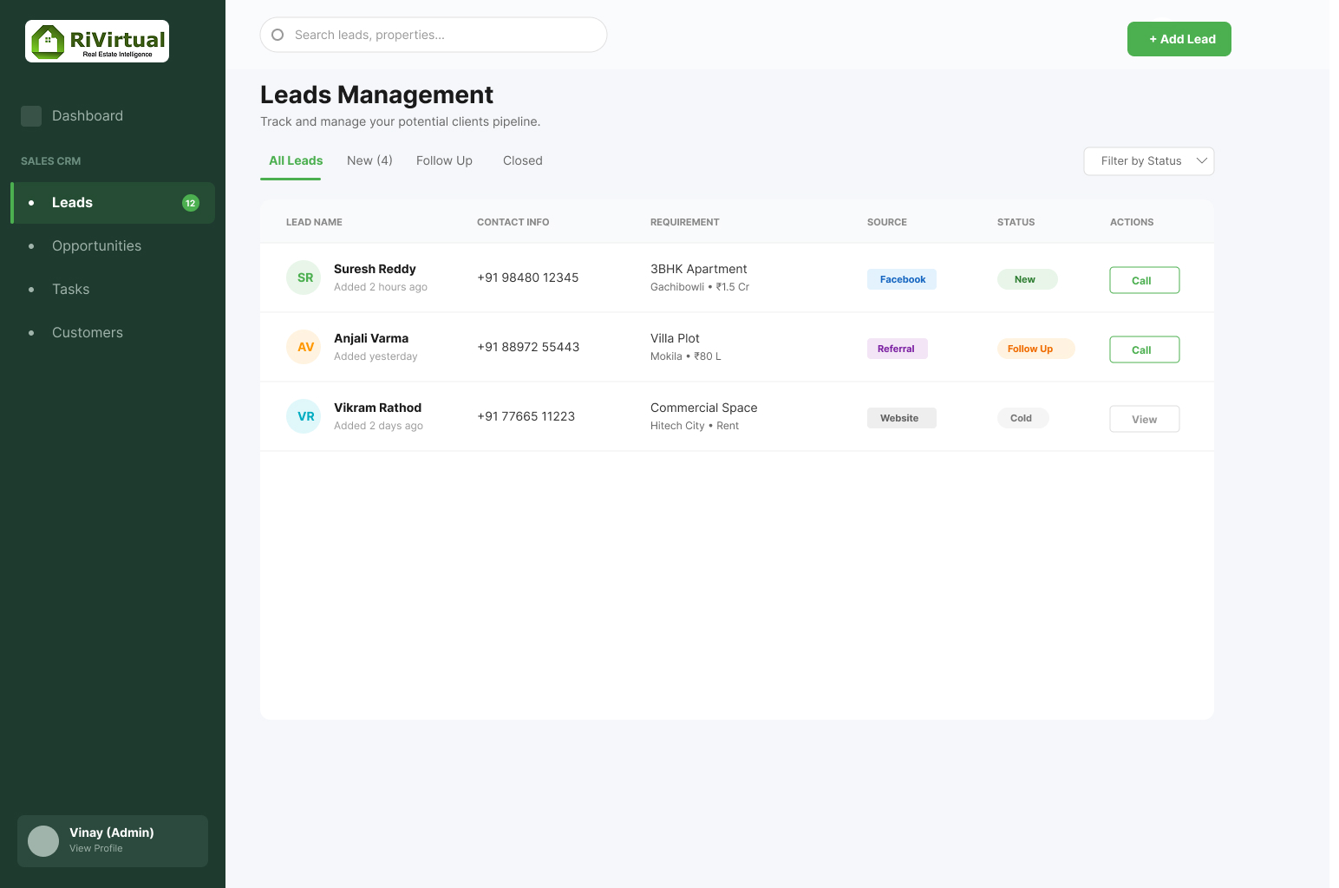Select the name Vikram Rathod
1339x888 pixels.
point(377,408)
